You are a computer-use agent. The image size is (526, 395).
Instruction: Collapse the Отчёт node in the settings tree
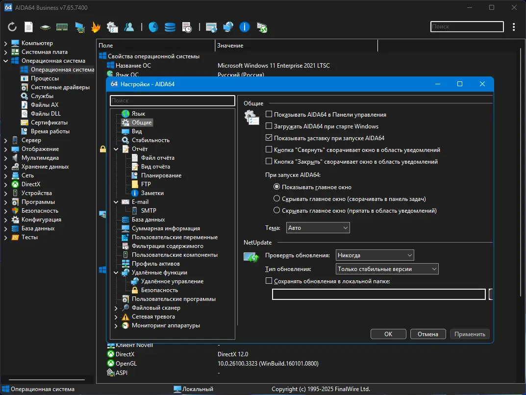tap(116, 149)
